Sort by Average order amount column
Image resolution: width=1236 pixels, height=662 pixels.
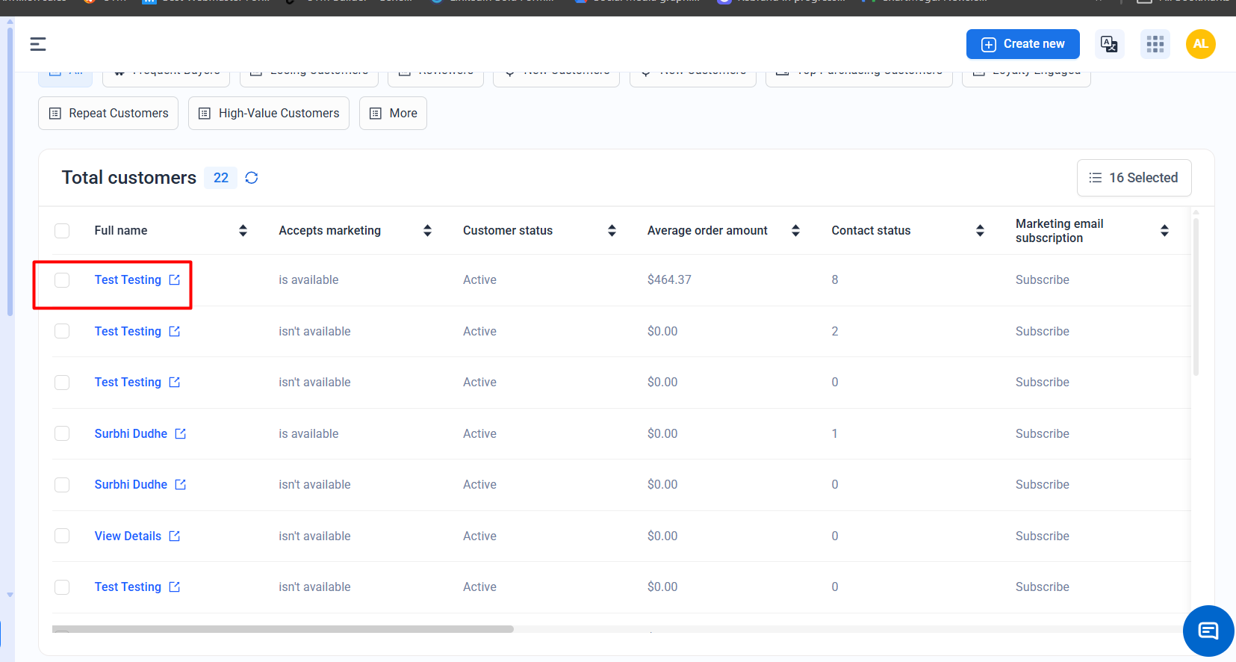795,231
